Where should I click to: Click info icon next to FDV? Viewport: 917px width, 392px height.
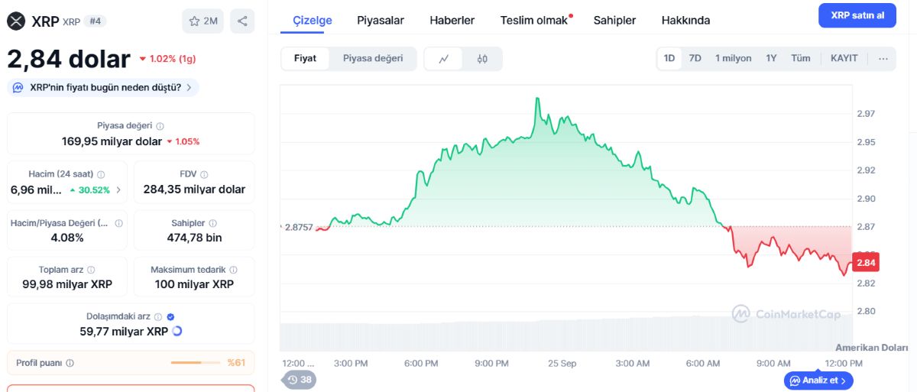coord(204,175)
